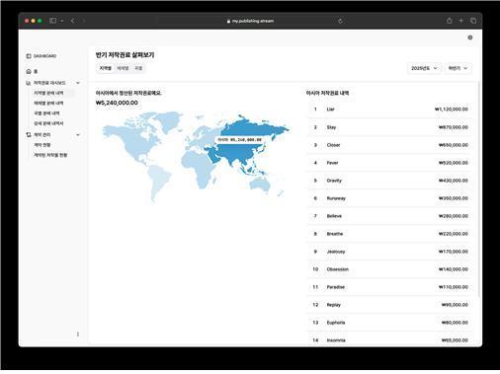Select the Fever row in royalty list
The width and height of the screenshot is (500, 374).
389,163
